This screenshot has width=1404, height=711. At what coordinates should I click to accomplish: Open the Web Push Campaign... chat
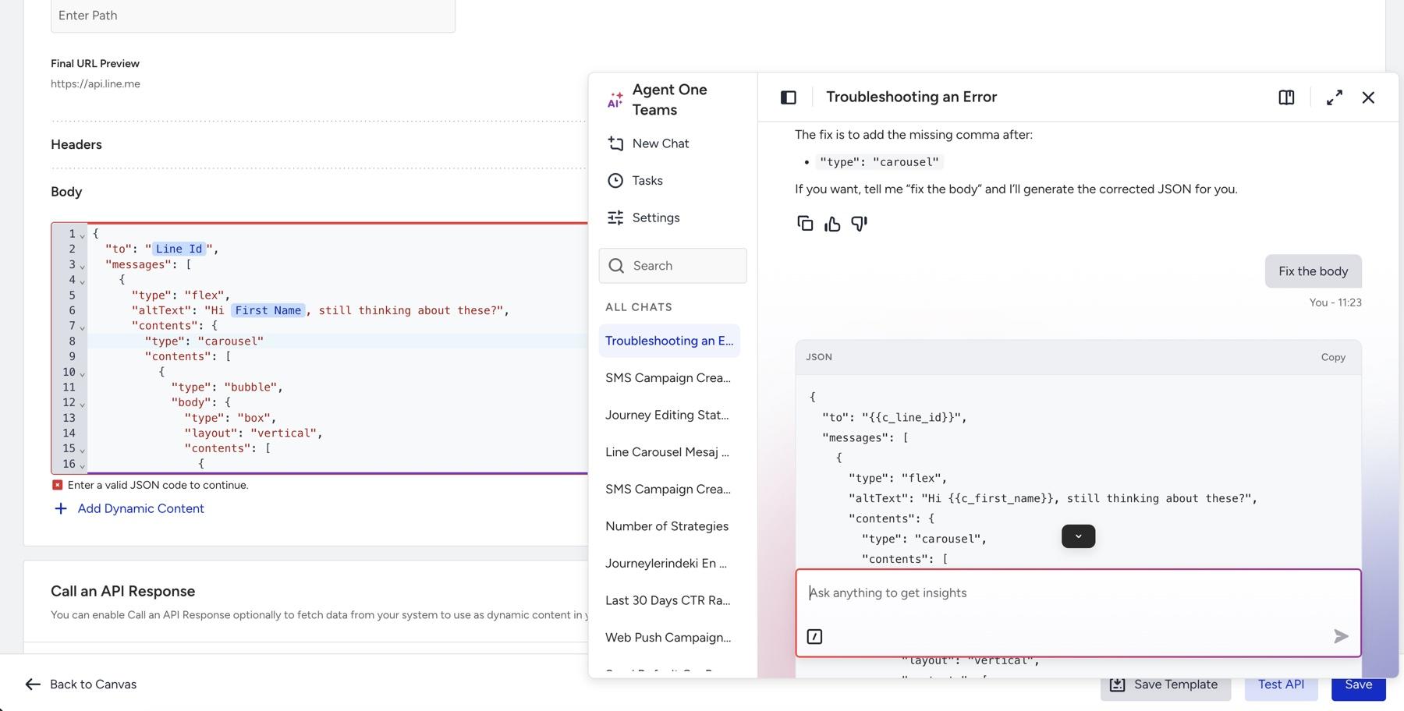click(x=668, y=638)
